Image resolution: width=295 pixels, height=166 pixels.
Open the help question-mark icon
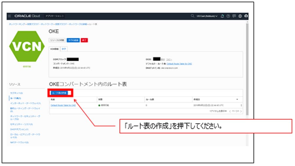[x=228, y=16]
